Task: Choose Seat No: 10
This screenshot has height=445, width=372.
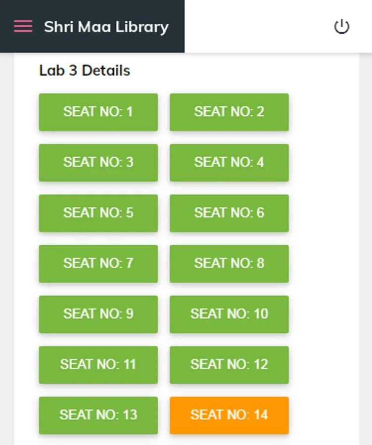Action: point(229,314)
